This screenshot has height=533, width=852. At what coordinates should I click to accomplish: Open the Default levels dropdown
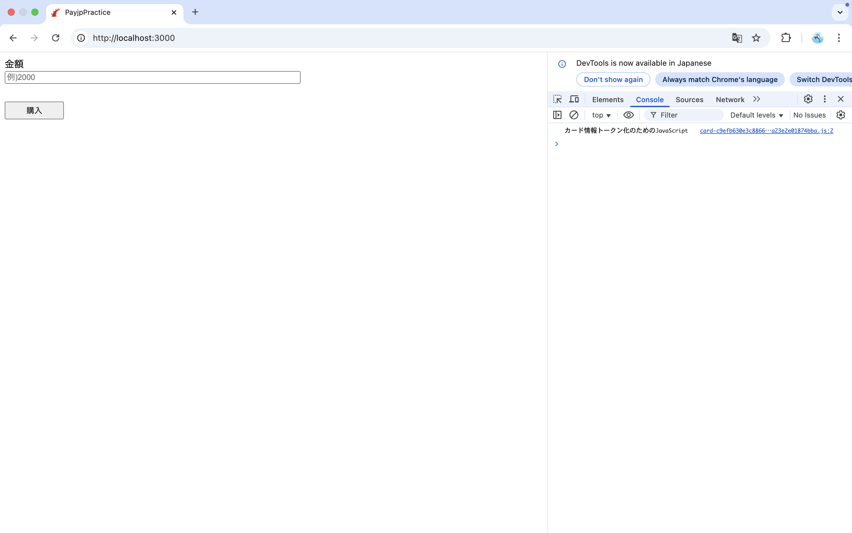point(756,115)
